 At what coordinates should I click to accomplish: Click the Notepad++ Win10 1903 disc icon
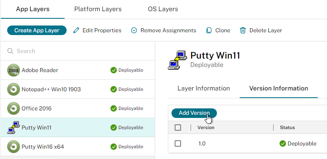point(13,89)
